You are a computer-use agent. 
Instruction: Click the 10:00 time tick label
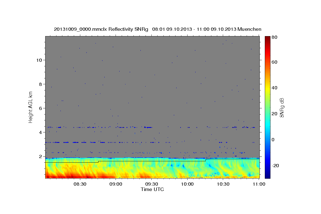tap(187, 184)
